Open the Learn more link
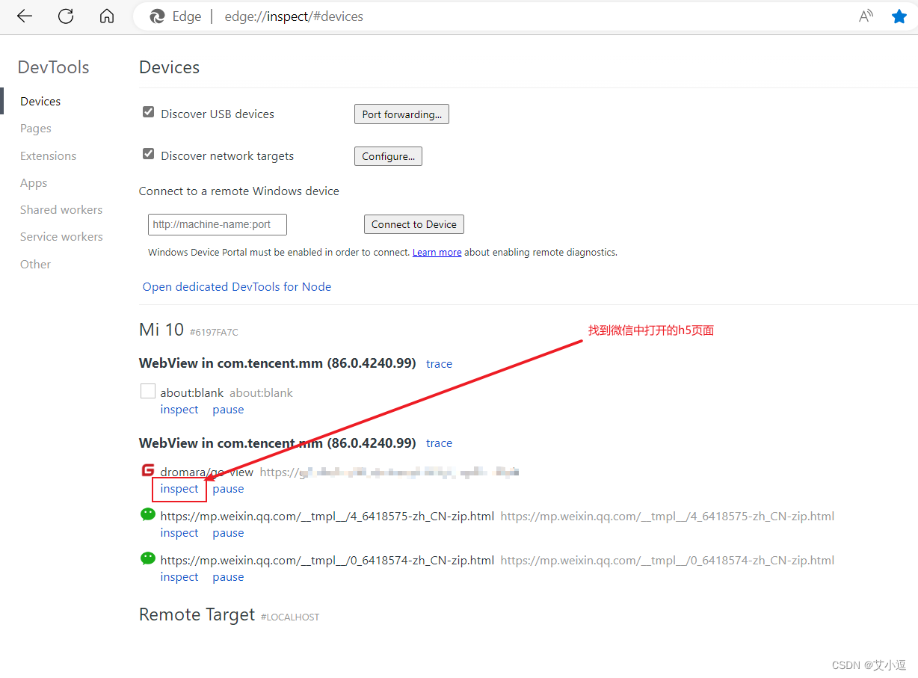 coord(437,253)
